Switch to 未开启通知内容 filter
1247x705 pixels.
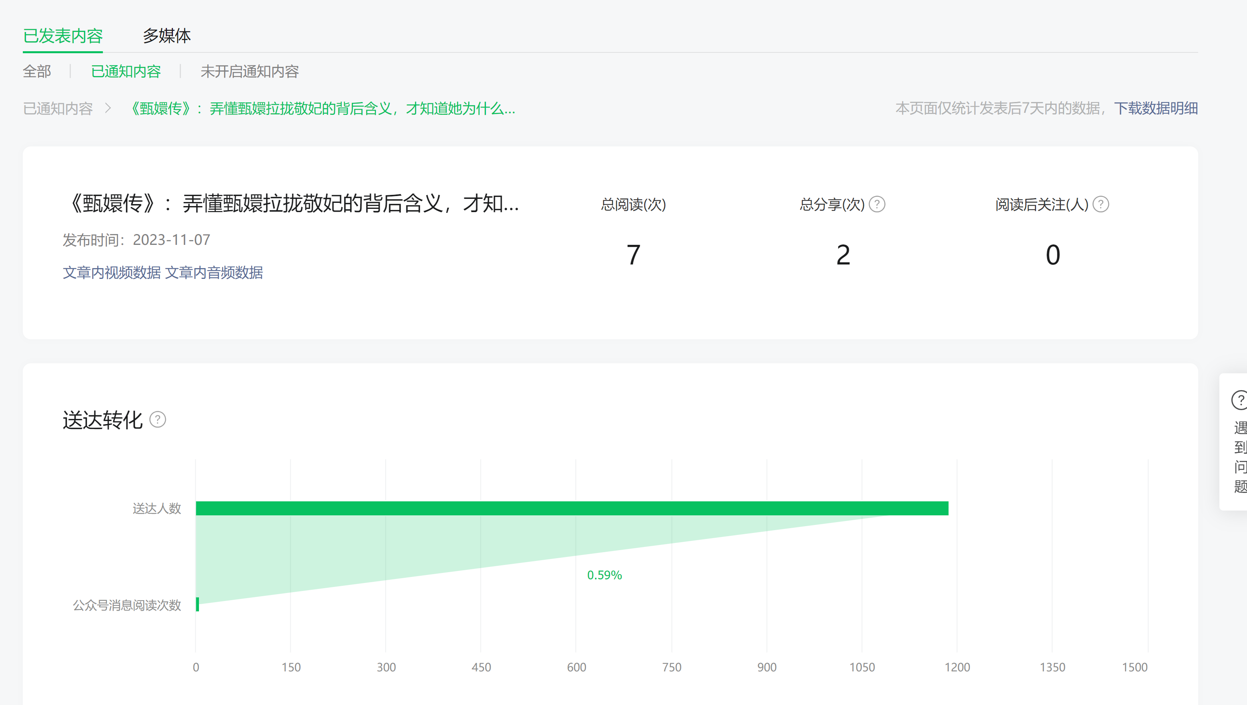tap(249, 72)
